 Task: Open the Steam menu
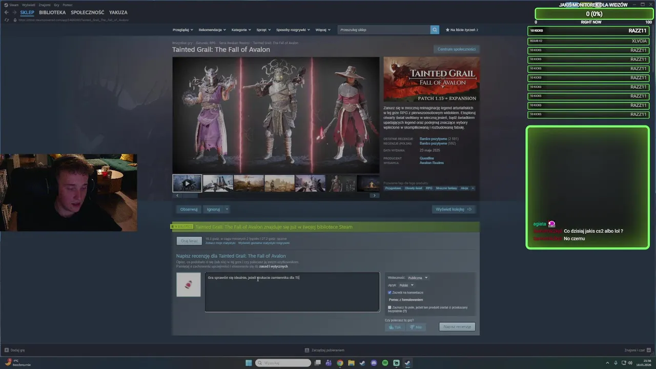point(14,5)
